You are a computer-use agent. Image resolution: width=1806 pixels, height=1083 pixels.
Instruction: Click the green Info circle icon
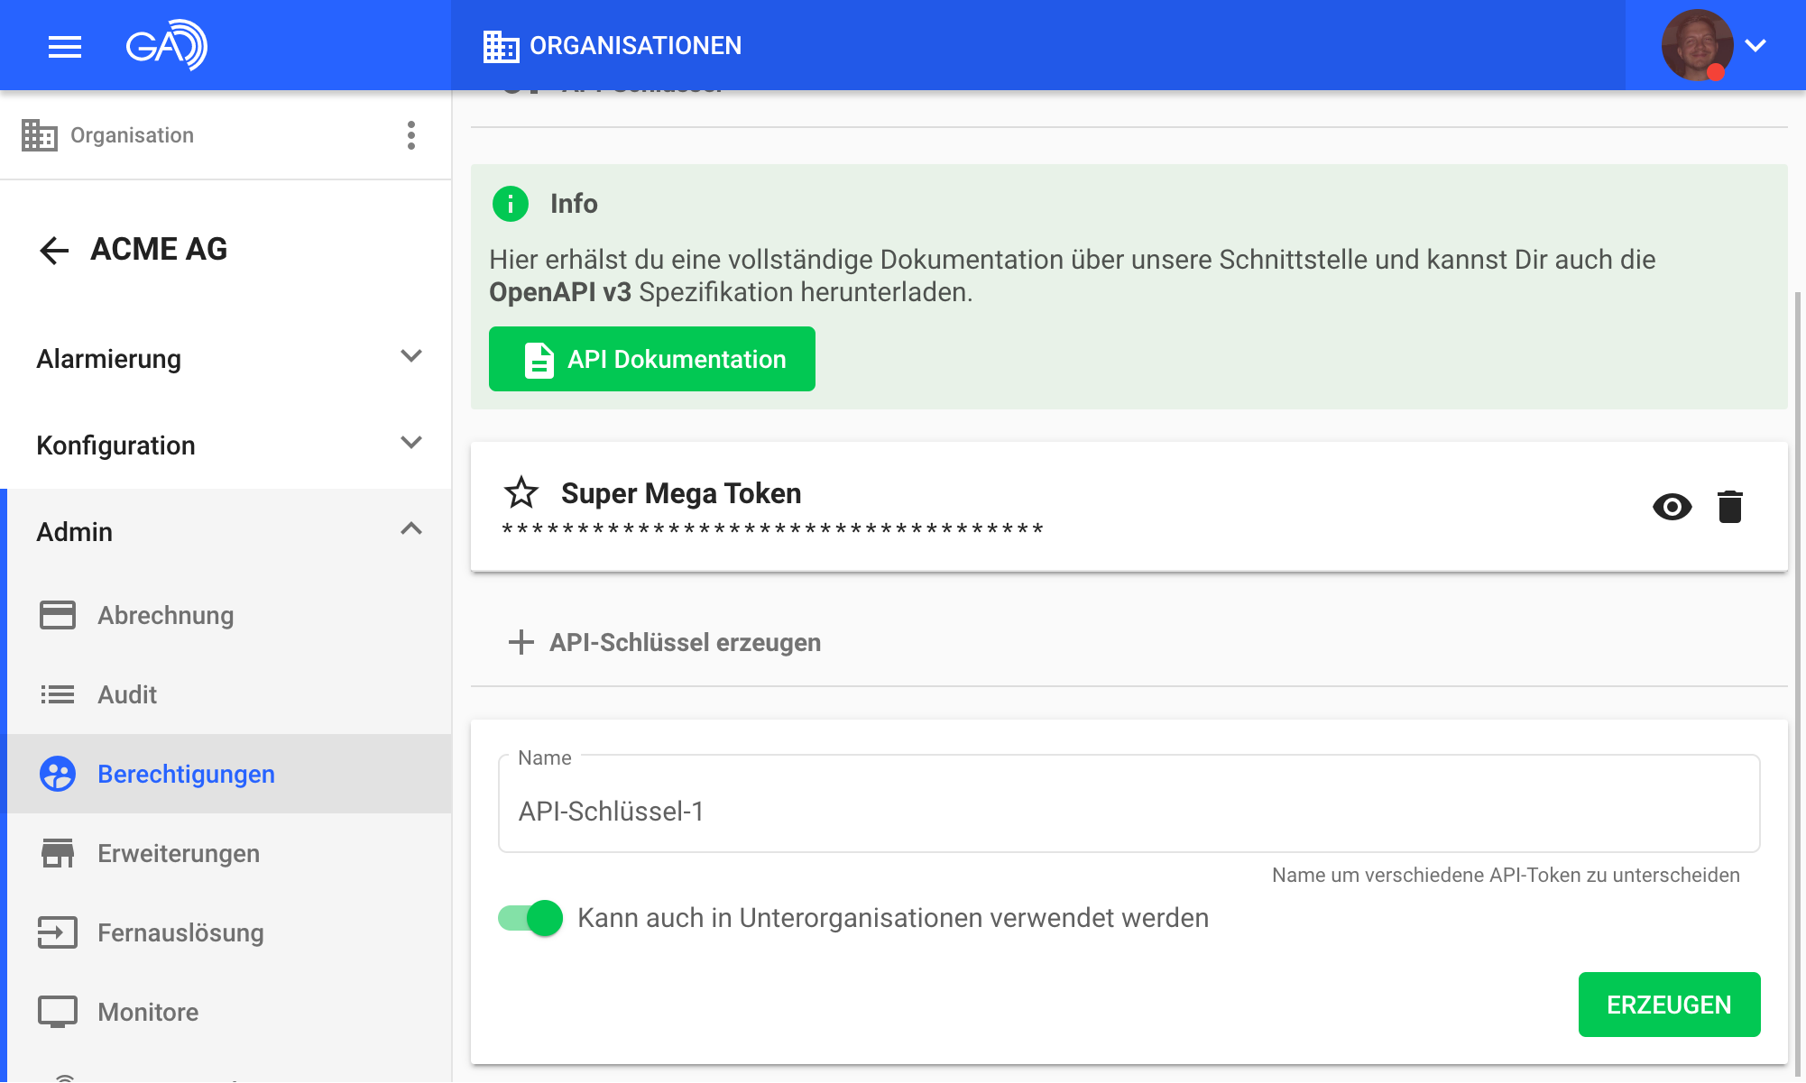click(x=511, y=204)
